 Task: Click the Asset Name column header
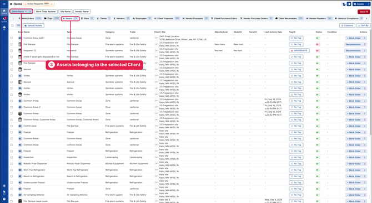(x=23, y=32)
